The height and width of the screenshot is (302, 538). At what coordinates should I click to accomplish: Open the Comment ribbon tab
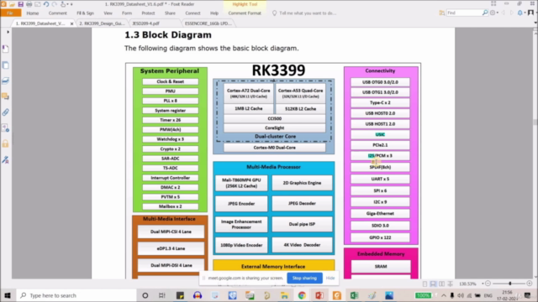[x=58, y=13]
